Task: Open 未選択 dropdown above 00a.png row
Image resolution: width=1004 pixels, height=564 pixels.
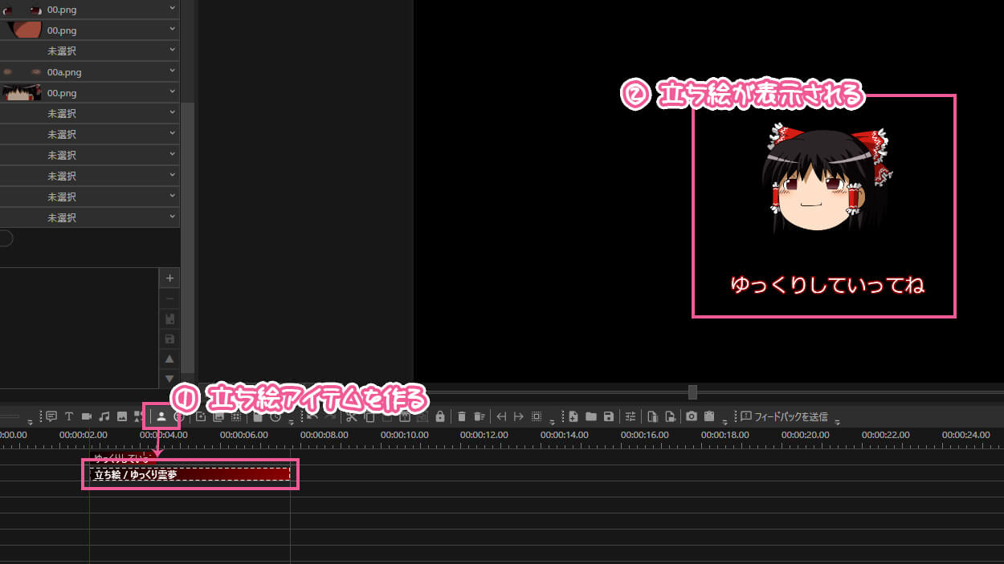Action: tap(173, 51)
